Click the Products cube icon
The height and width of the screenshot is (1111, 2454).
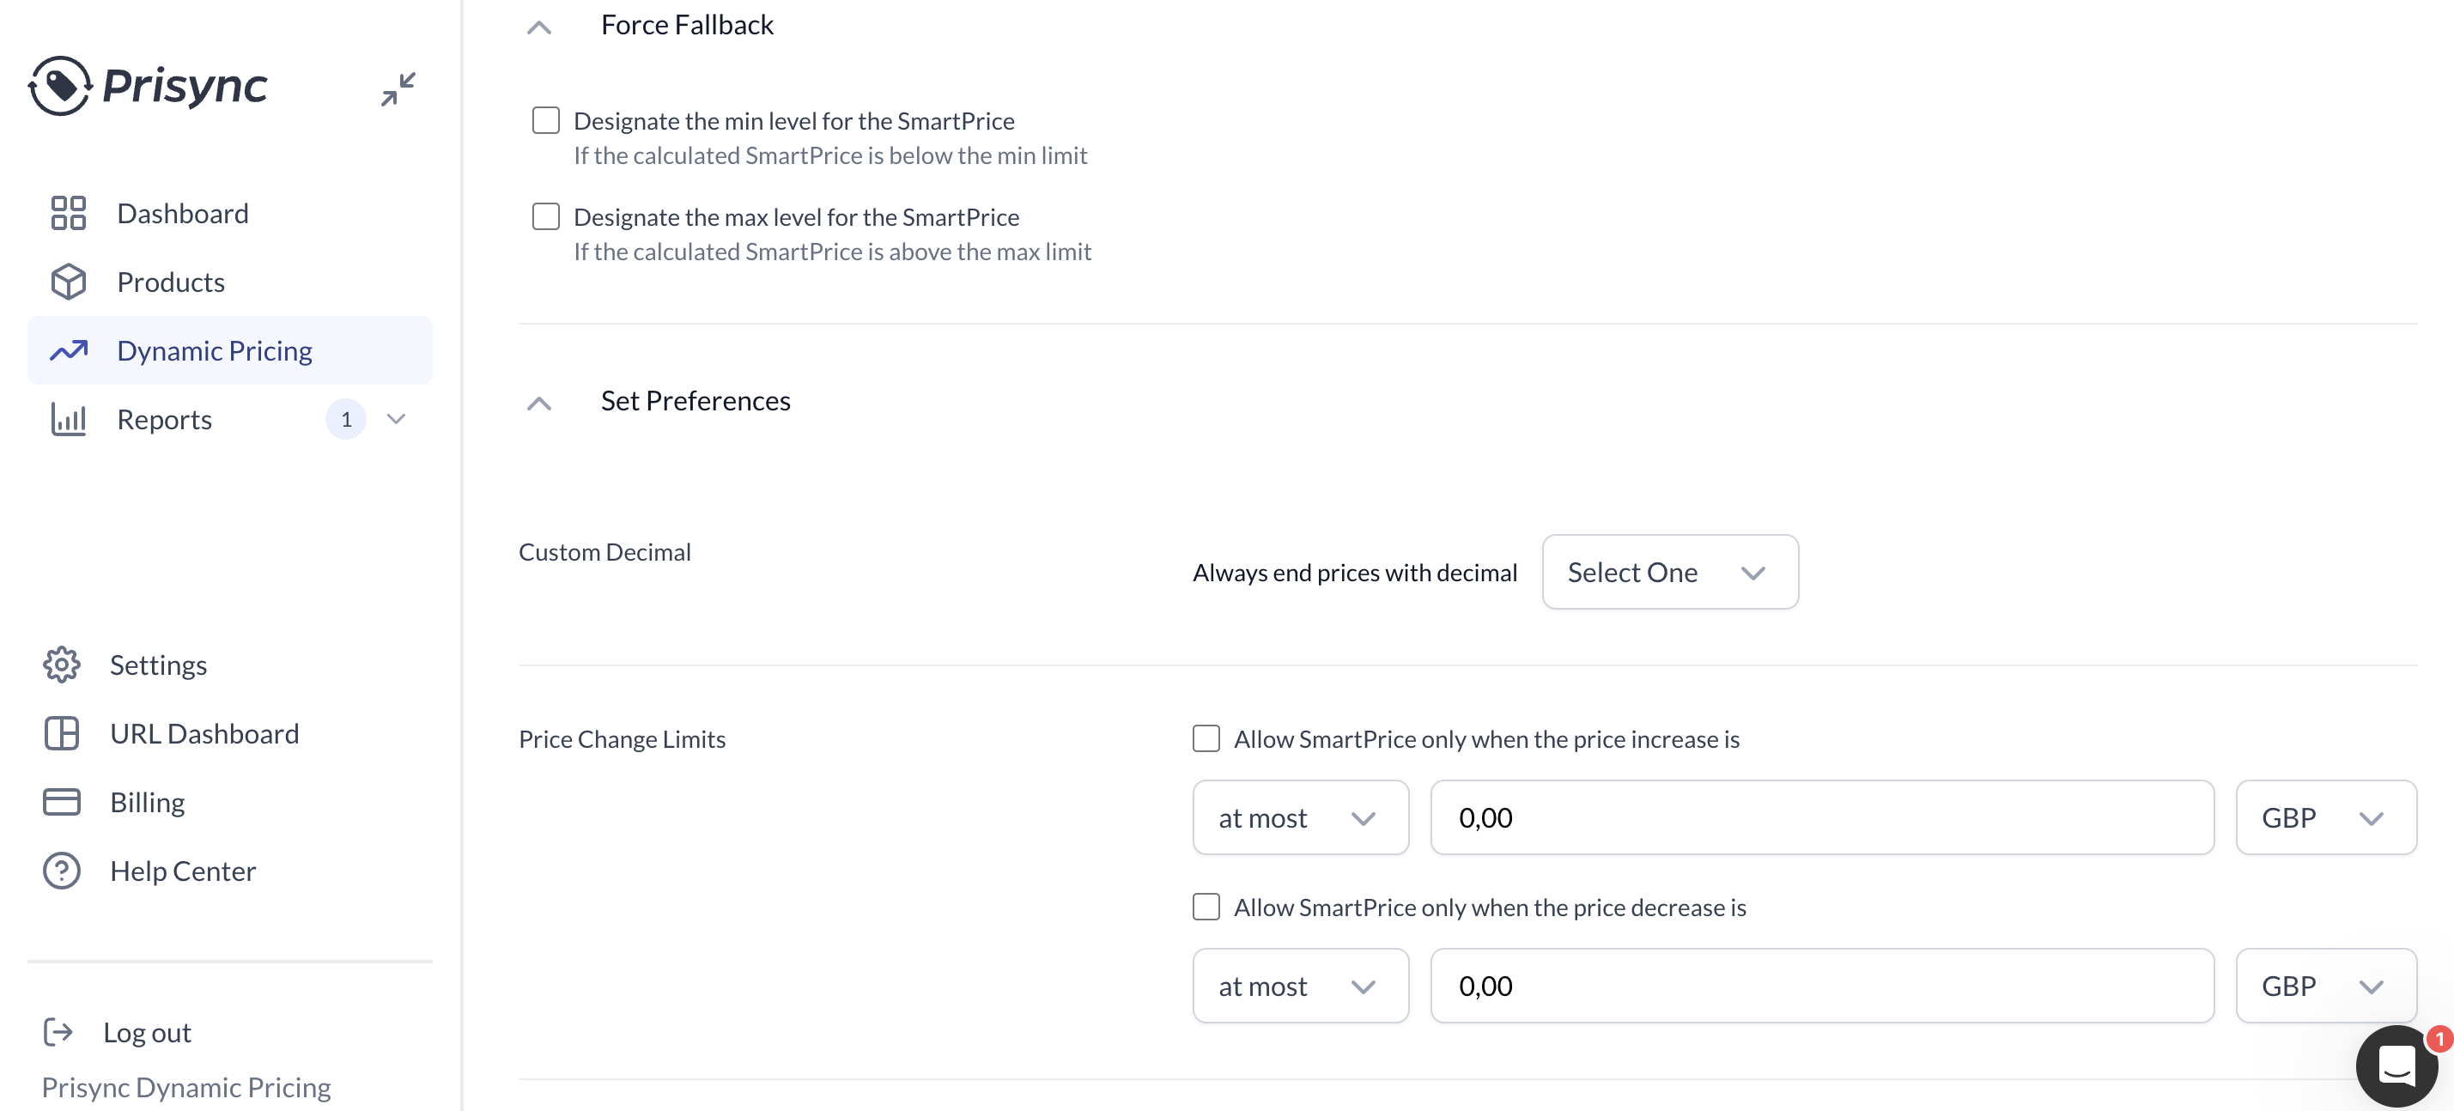point(69,282)
